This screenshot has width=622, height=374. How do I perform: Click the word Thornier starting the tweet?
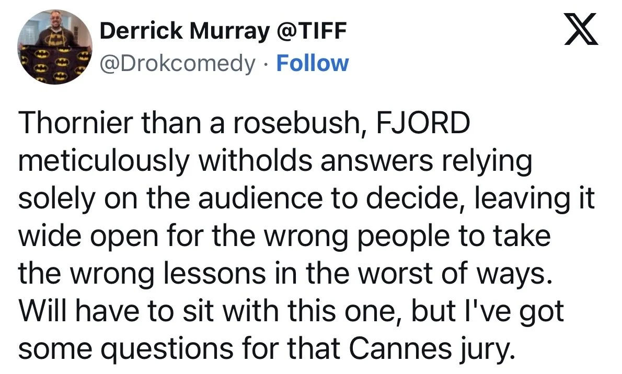point(76,123)
